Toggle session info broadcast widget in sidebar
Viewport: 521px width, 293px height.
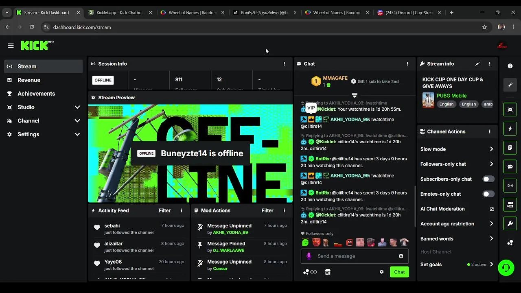pos(510,186)
